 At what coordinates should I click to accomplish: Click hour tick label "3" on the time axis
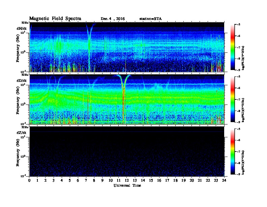tap(54, 180)
